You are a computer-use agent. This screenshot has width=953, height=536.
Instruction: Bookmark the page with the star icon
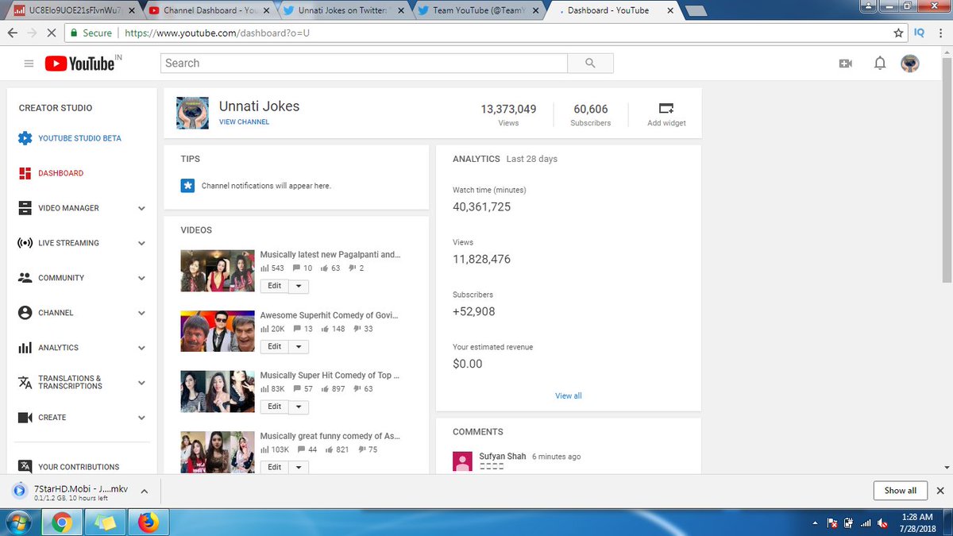[898, 33]
